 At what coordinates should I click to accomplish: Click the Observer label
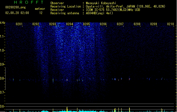click(x=57, y=3)
